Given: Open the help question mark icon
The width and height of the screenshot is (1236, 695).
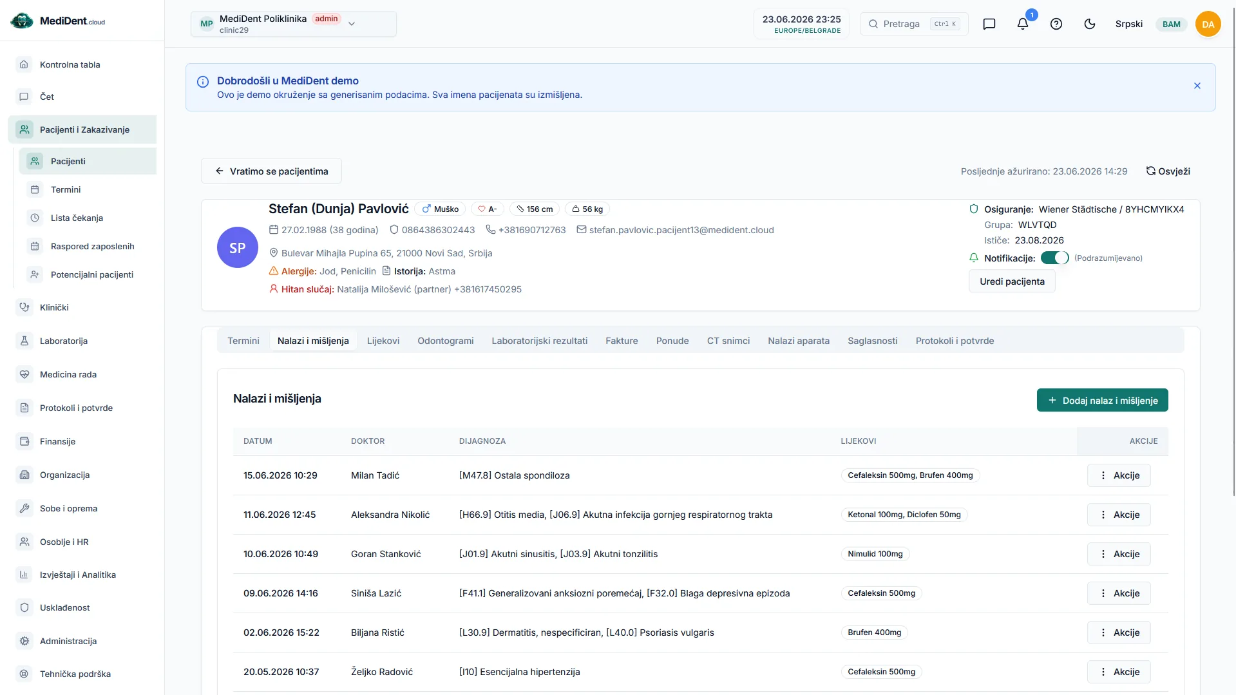Looking at the screenshot, I should [1056, 24].
